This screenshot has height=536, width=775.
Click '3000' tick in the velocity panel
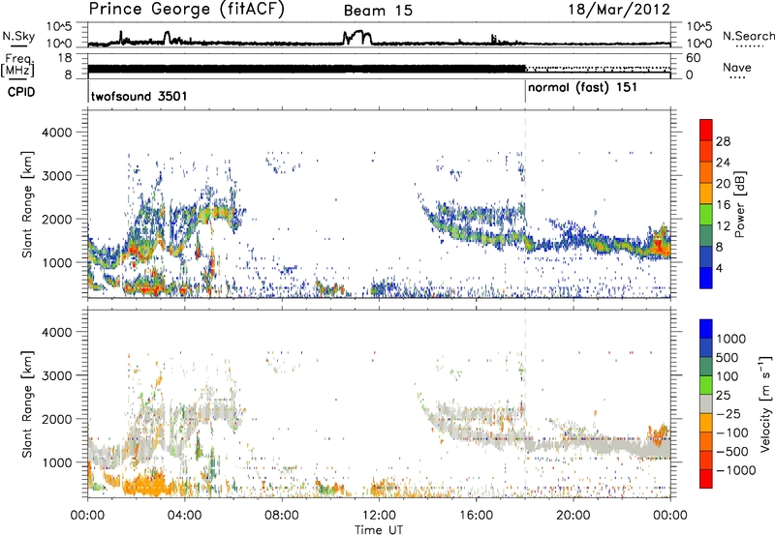57,375
